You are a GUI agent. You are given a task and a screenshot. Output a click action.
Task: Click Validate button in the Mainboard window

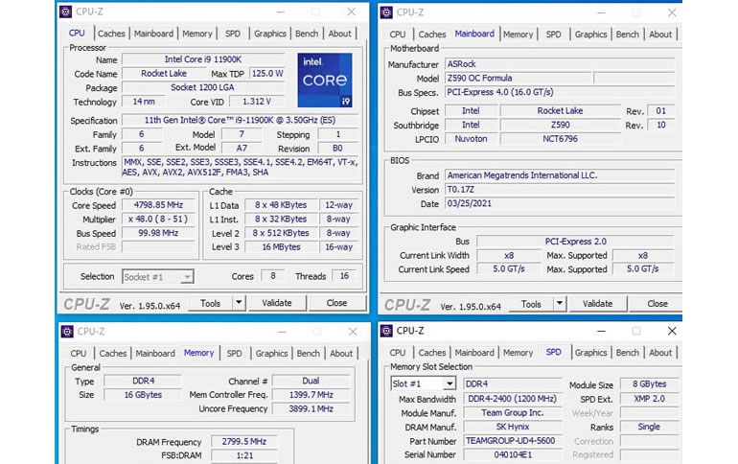(x=598, y=304)
